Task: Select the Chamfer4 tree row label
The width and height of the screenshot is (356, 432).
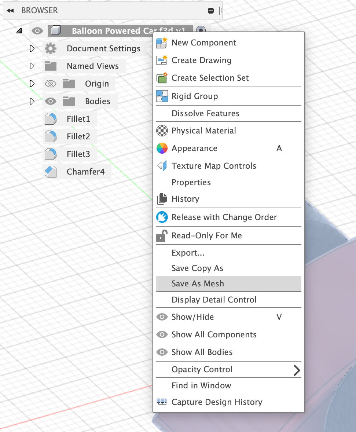Action: click(86, 172)
